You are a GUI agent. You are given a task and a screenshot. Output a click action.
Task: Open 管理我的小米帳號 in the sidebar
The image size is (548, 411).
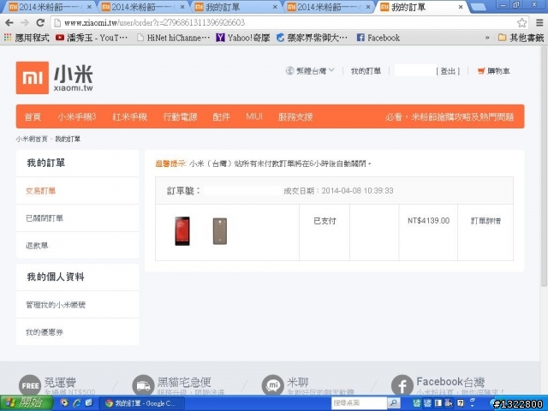pos(56,305)
